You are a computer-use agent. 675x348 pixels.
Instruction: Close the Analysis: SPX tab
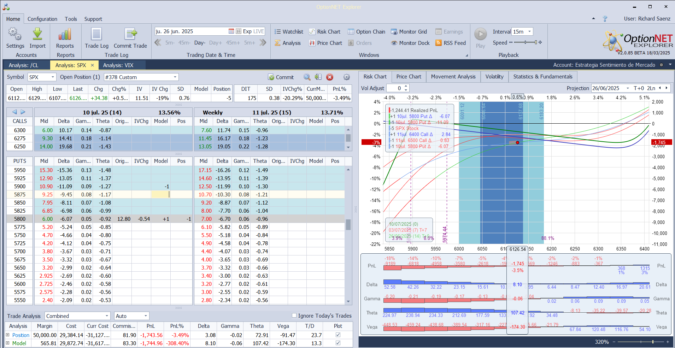[x=92, y=65]
